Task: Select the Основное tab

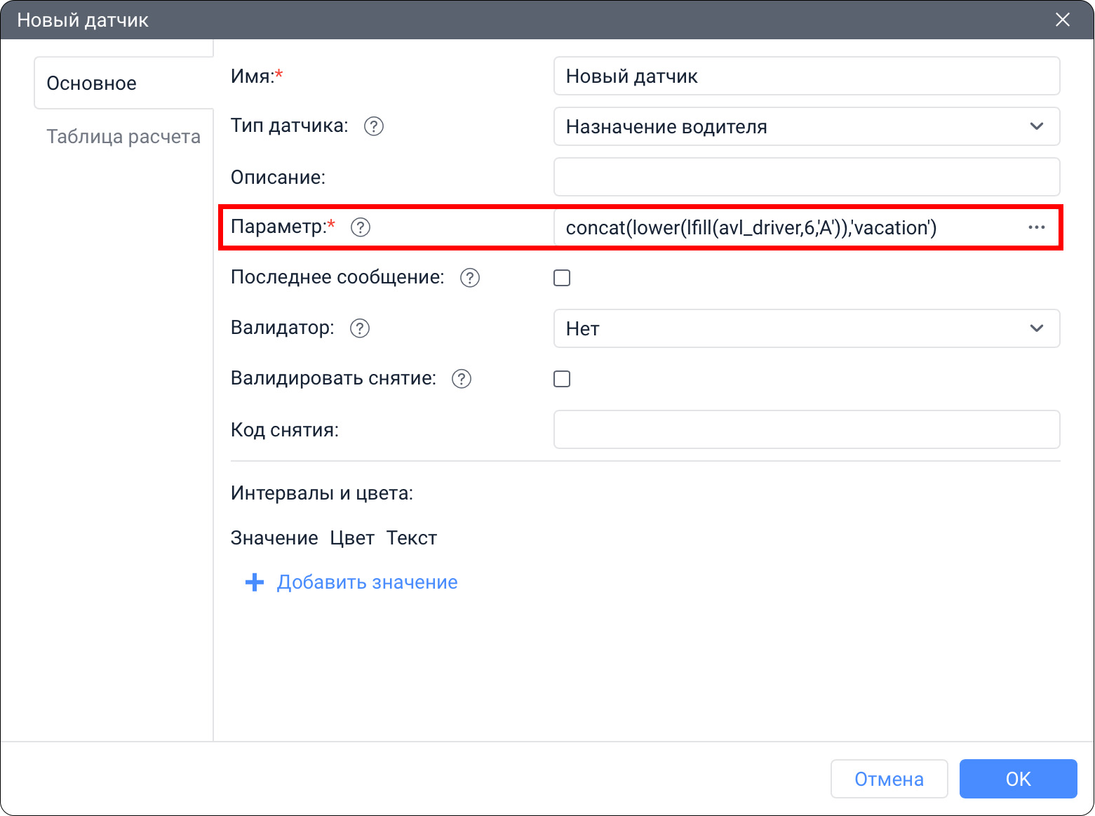Action: (x=92, y=83)
